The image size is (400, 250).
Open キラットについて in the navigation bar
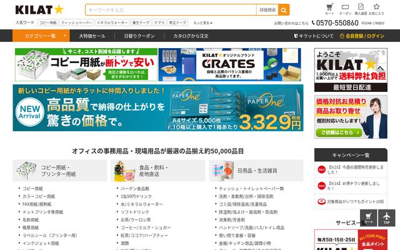[314, 36]
